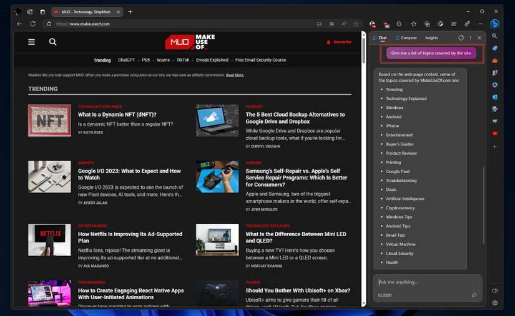Click the NFT article thumbnail
The image size is (515, 316).
click(49, 120)
